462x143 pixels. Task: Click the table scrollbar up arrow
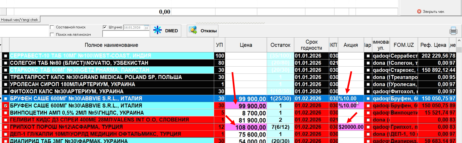coord(459,41)
